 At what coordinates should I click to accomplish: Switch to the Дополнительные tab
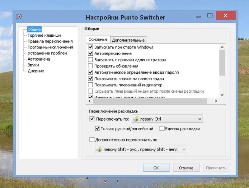tap(128, 40)
